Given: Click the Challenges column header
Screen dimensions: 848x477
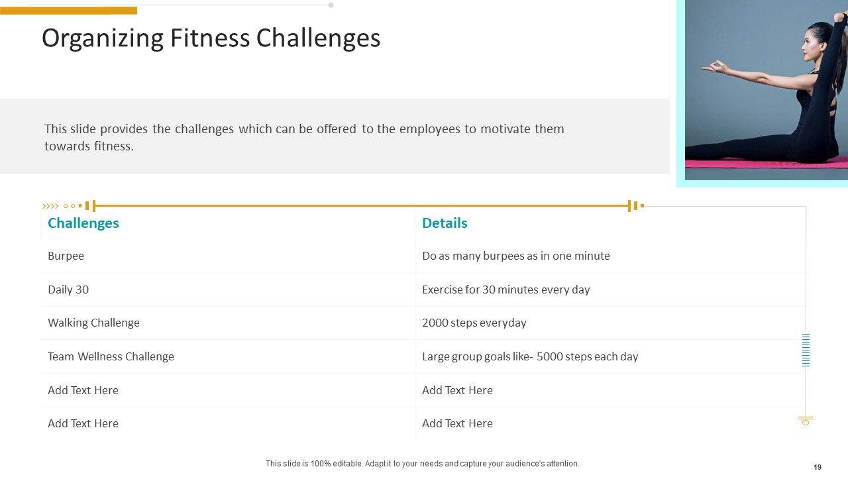Looking at the screenshot, I should tap(83, 223).
